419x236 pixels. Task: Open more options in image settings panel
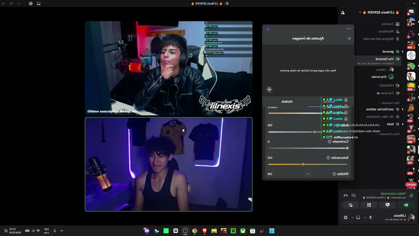click(349, 29)
